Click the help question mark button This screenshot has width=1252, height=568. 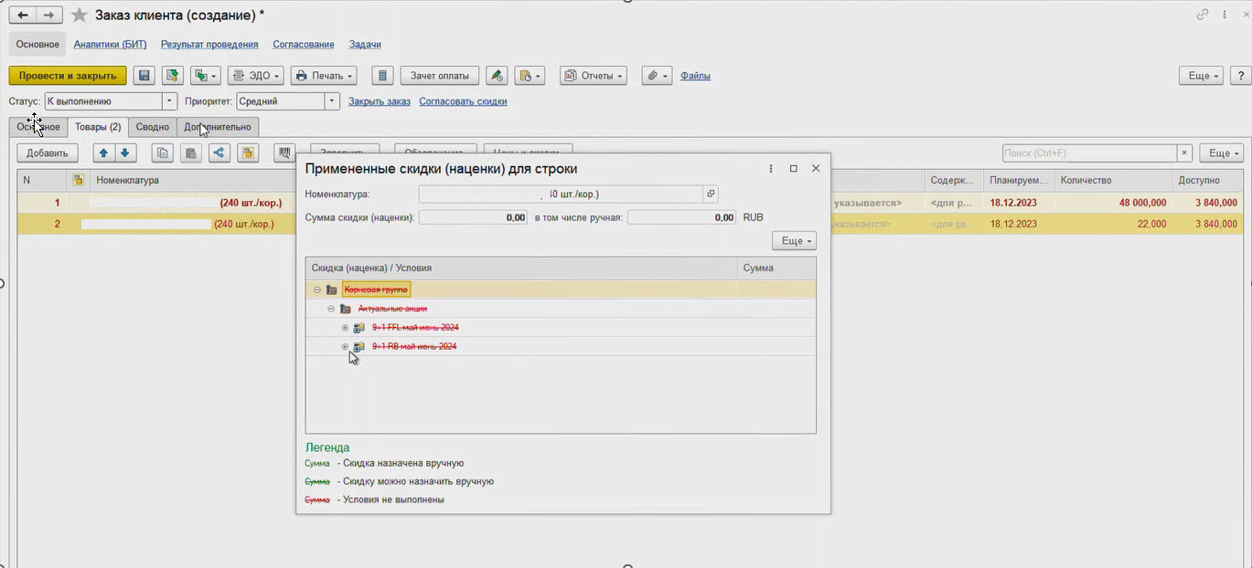point(1240,76)
